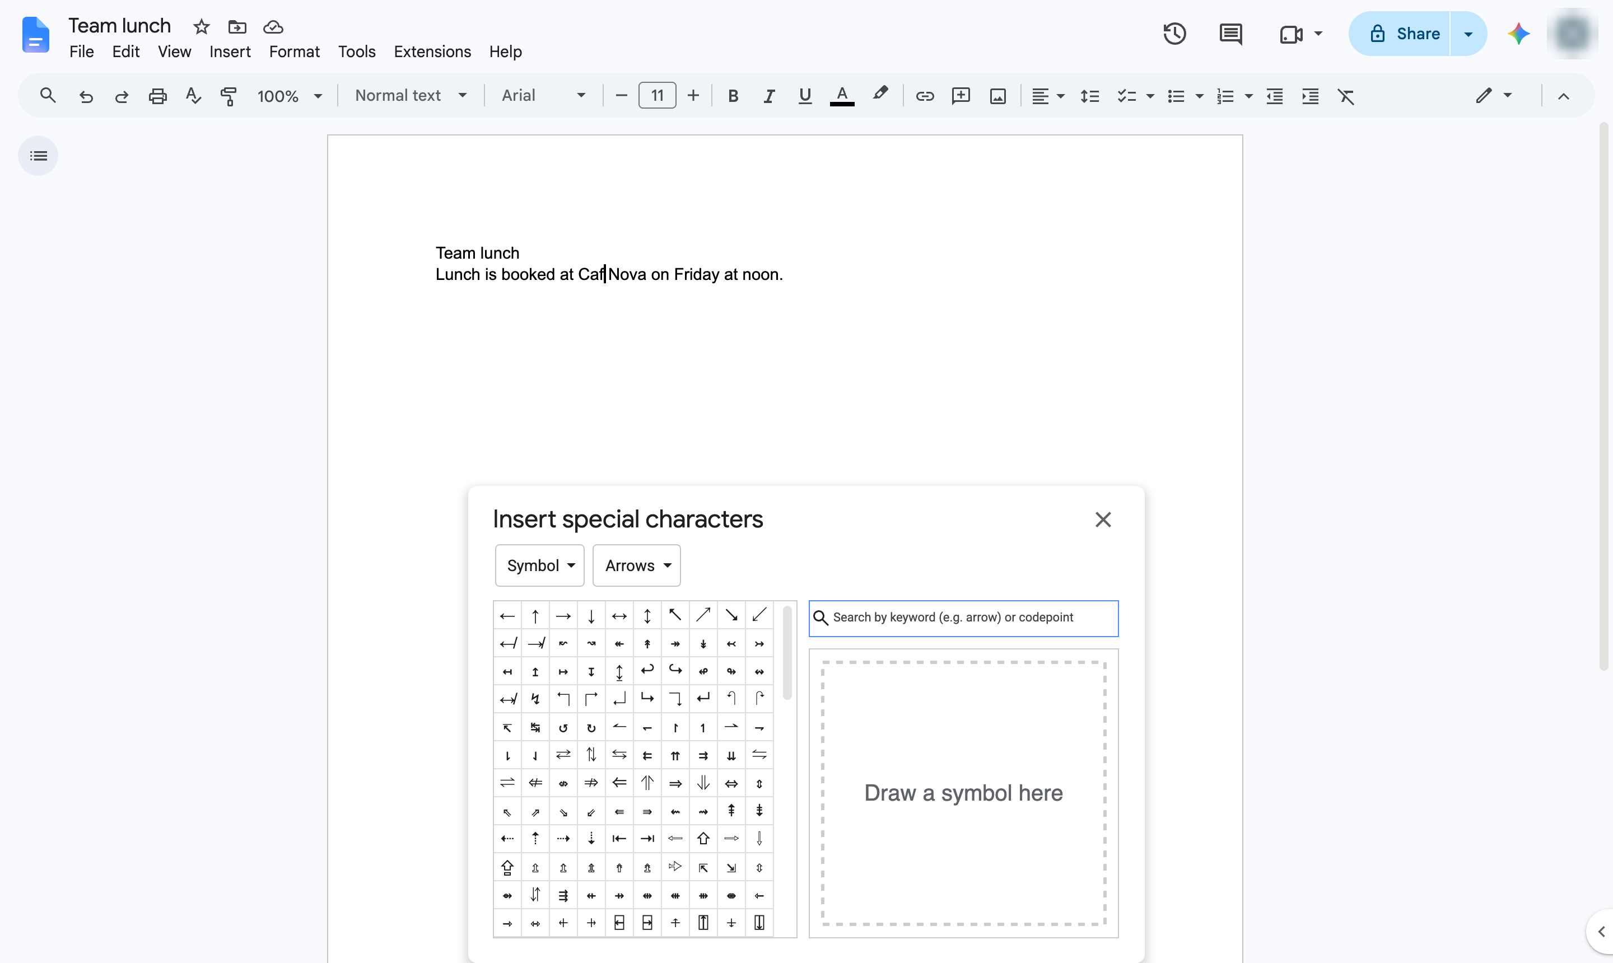The image size is (1613, 963).
Task: Click the insert link icon
Action: [x=924, y=96]
